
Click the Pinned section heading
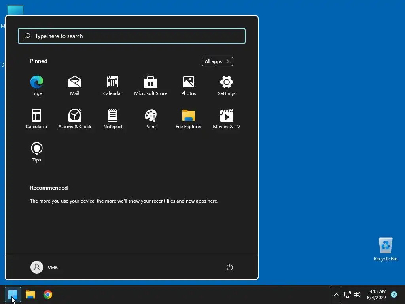pos(39,61)
